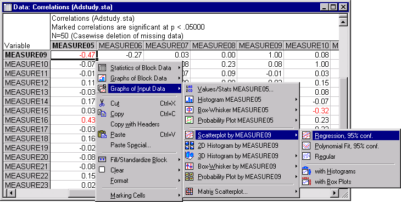Expand the Format submenu arrow
Screen dimensions: 401x202
[x=180, y=181]
